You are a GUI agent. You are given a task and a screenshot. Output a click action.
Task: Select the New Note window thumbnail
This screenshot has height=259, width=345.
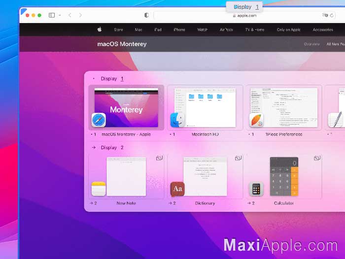point(126,177)
